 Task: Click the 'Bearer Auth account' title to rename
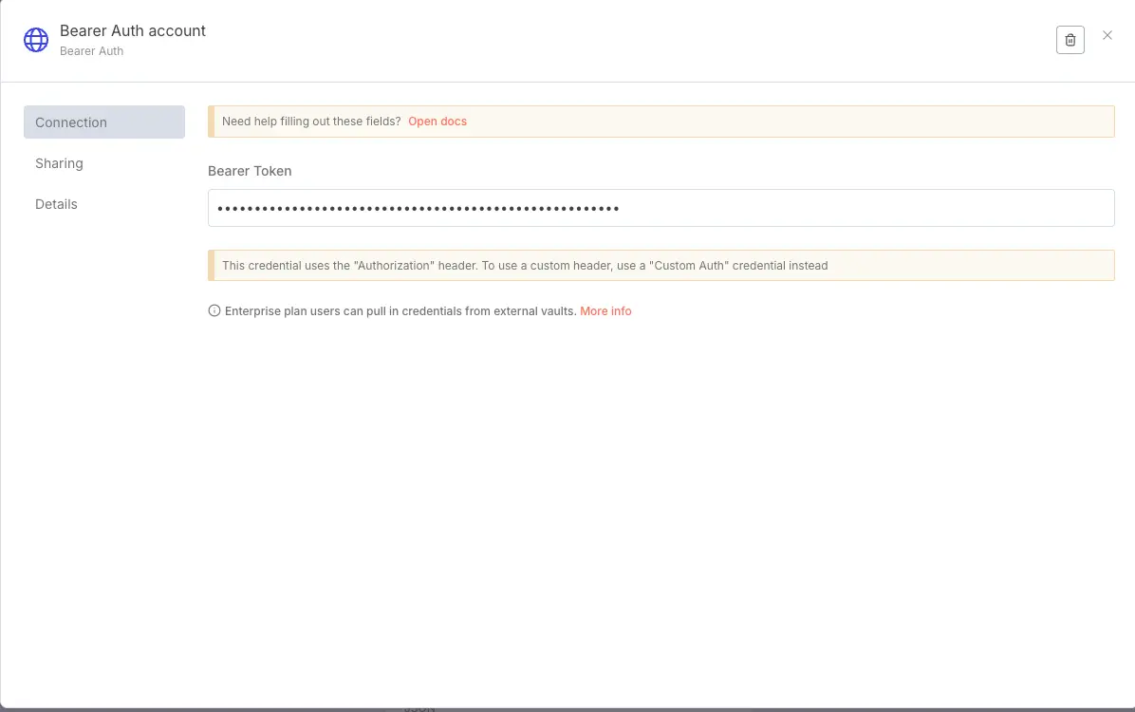pyautogui.click(x=132, y=30)
